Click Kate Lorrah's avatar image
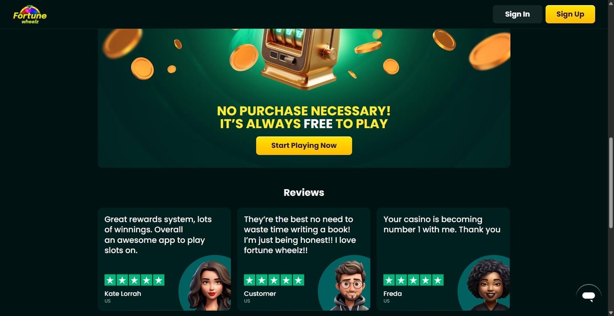Image resolution: width=614 pixels, height=316 pixels. point(205,283)
